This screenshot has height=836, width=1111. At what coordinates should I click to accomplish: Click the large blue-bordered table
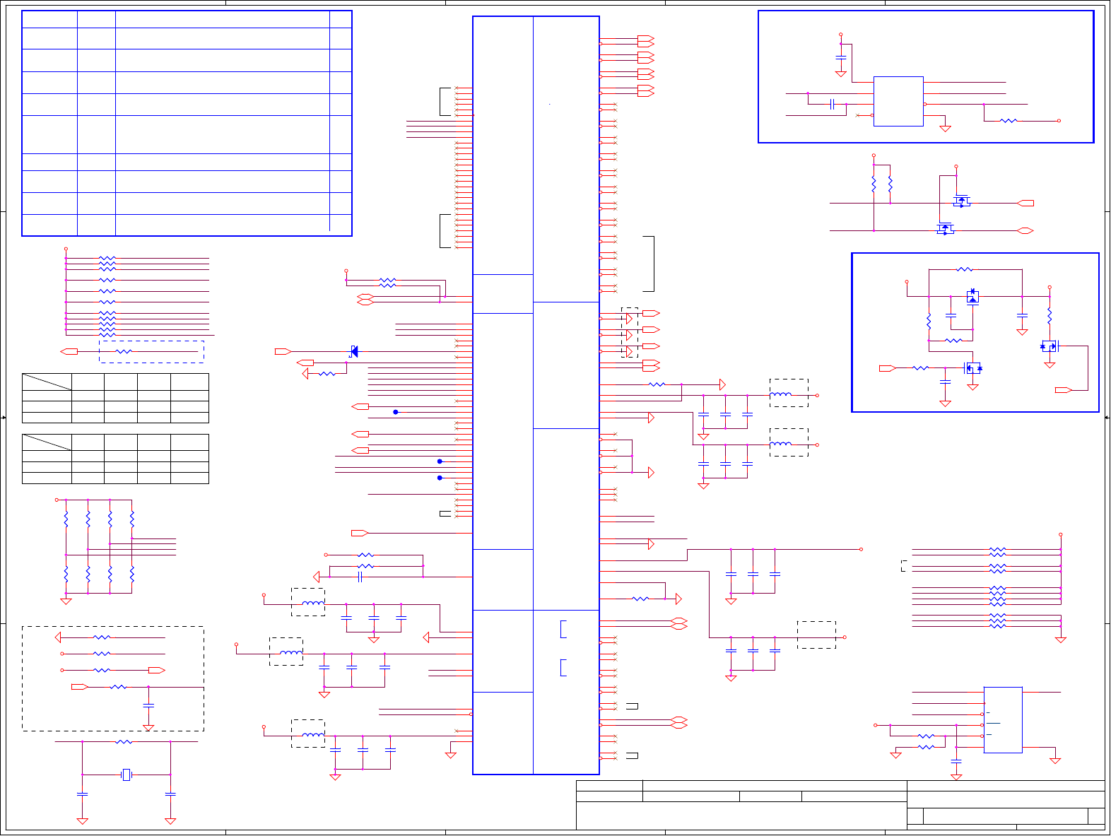[x=187, y=123]
